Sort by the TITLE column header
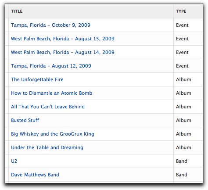Viewport: 208px width, 190px height. (x=17, y=11)
